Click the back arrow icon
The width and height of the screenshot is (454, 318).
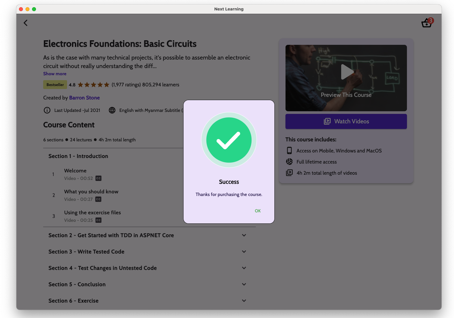(x=26, y=23)
